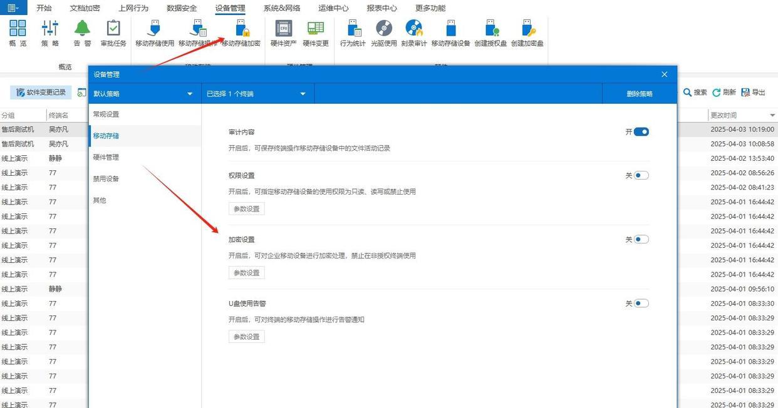Expand the 已选择 1 个终端 dropdown
Image resolution: width=778 pixels, height=408 pixels.
tap(303, 94)
